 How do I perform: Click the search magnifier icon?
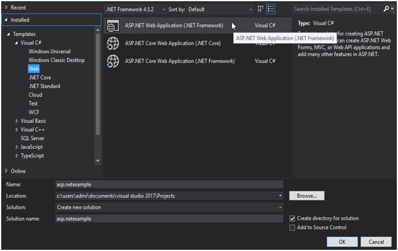pyautogui.click(x=386, y=10)
